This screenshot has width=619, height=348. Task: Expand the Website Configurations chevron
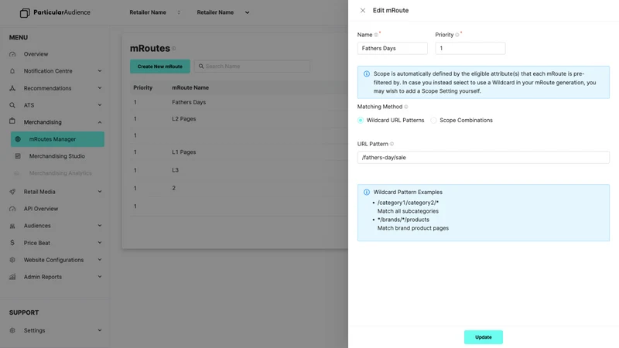pos(100,260)
